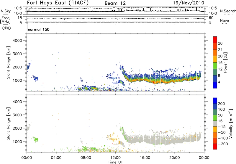This screenshot has height=164, width=236.
Task: Click the '12:00' time axis tick label
Action: pyautogui.click(x=115, y=158)
